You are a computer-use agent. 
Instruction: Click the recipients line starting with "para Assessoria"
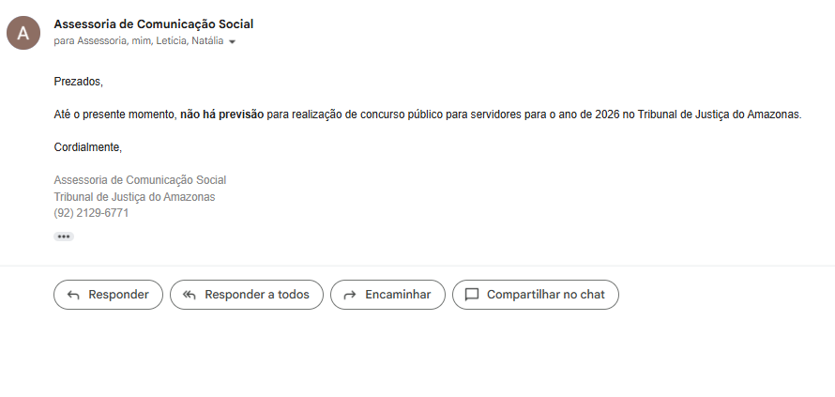pos(138,41)
